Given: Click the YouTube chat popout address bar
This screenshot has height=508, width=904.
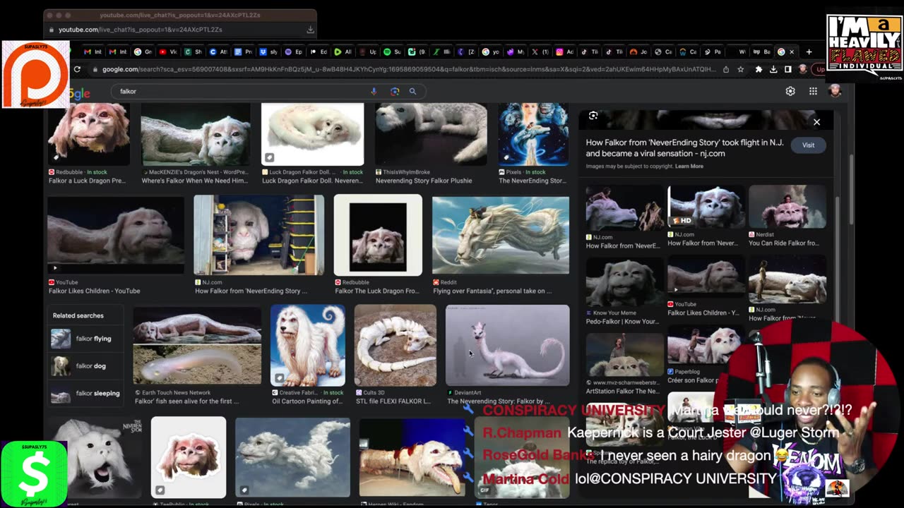Looking at the screenshot, I should [x=177, y=30].
